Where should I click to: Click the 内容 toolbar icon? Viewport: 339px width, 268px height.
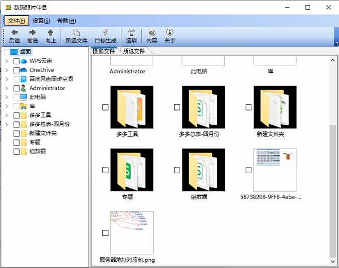click(151, 33)
